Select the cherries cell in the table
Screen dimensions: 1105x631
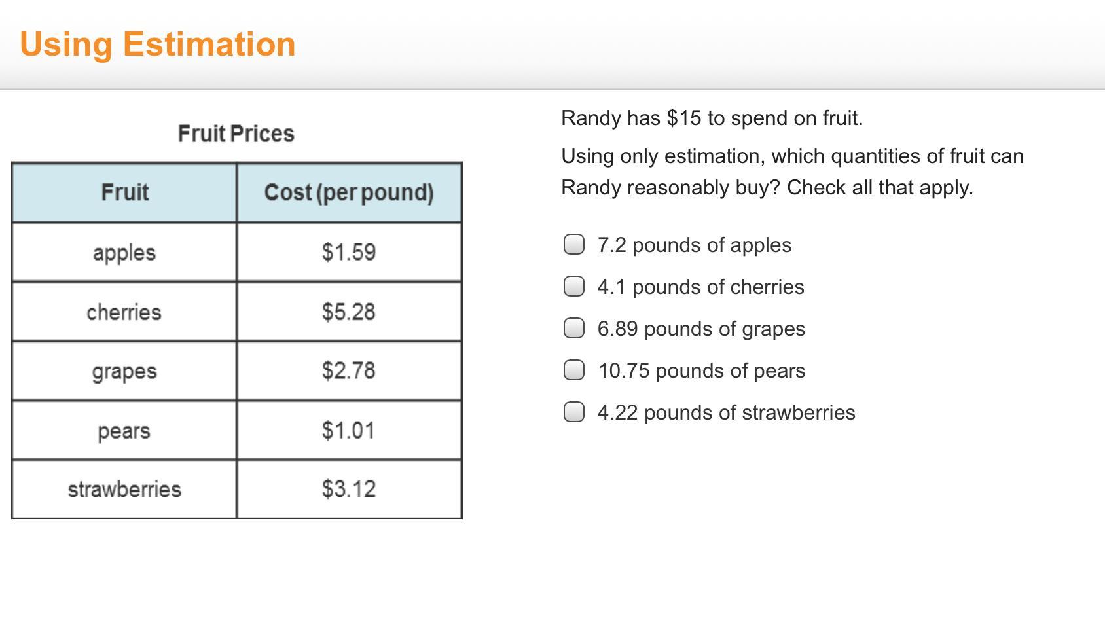[x=124, y=312]
